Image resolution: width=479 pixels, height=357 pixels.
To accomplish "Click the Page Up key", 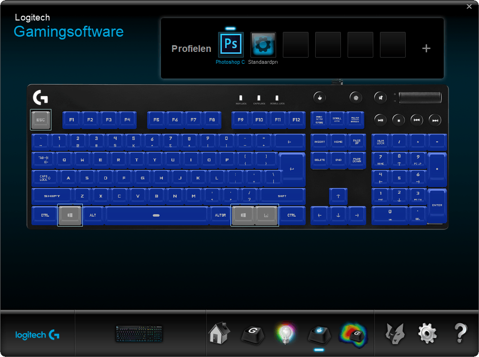I will [357, 142].
